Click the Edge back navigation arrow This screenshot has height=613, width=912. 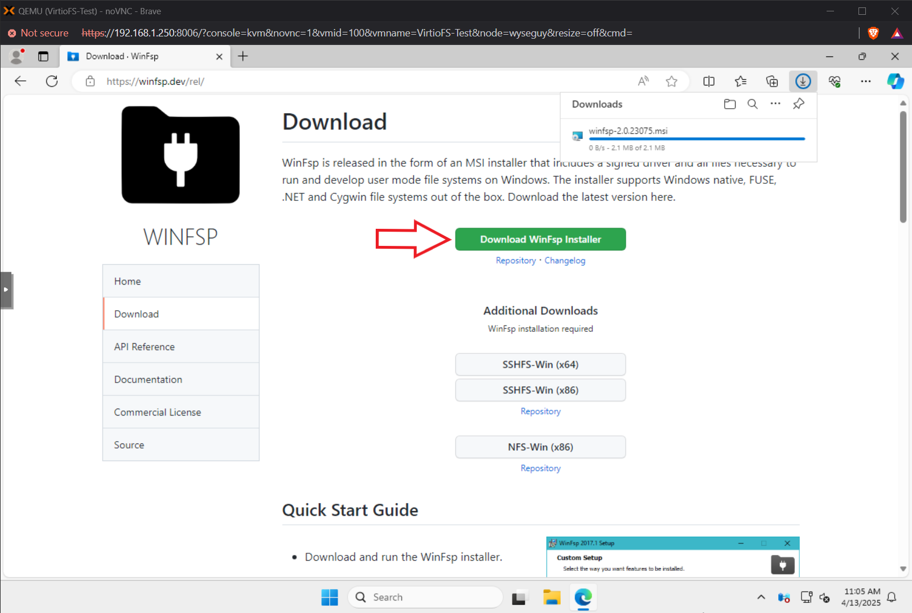coord(20,81)
